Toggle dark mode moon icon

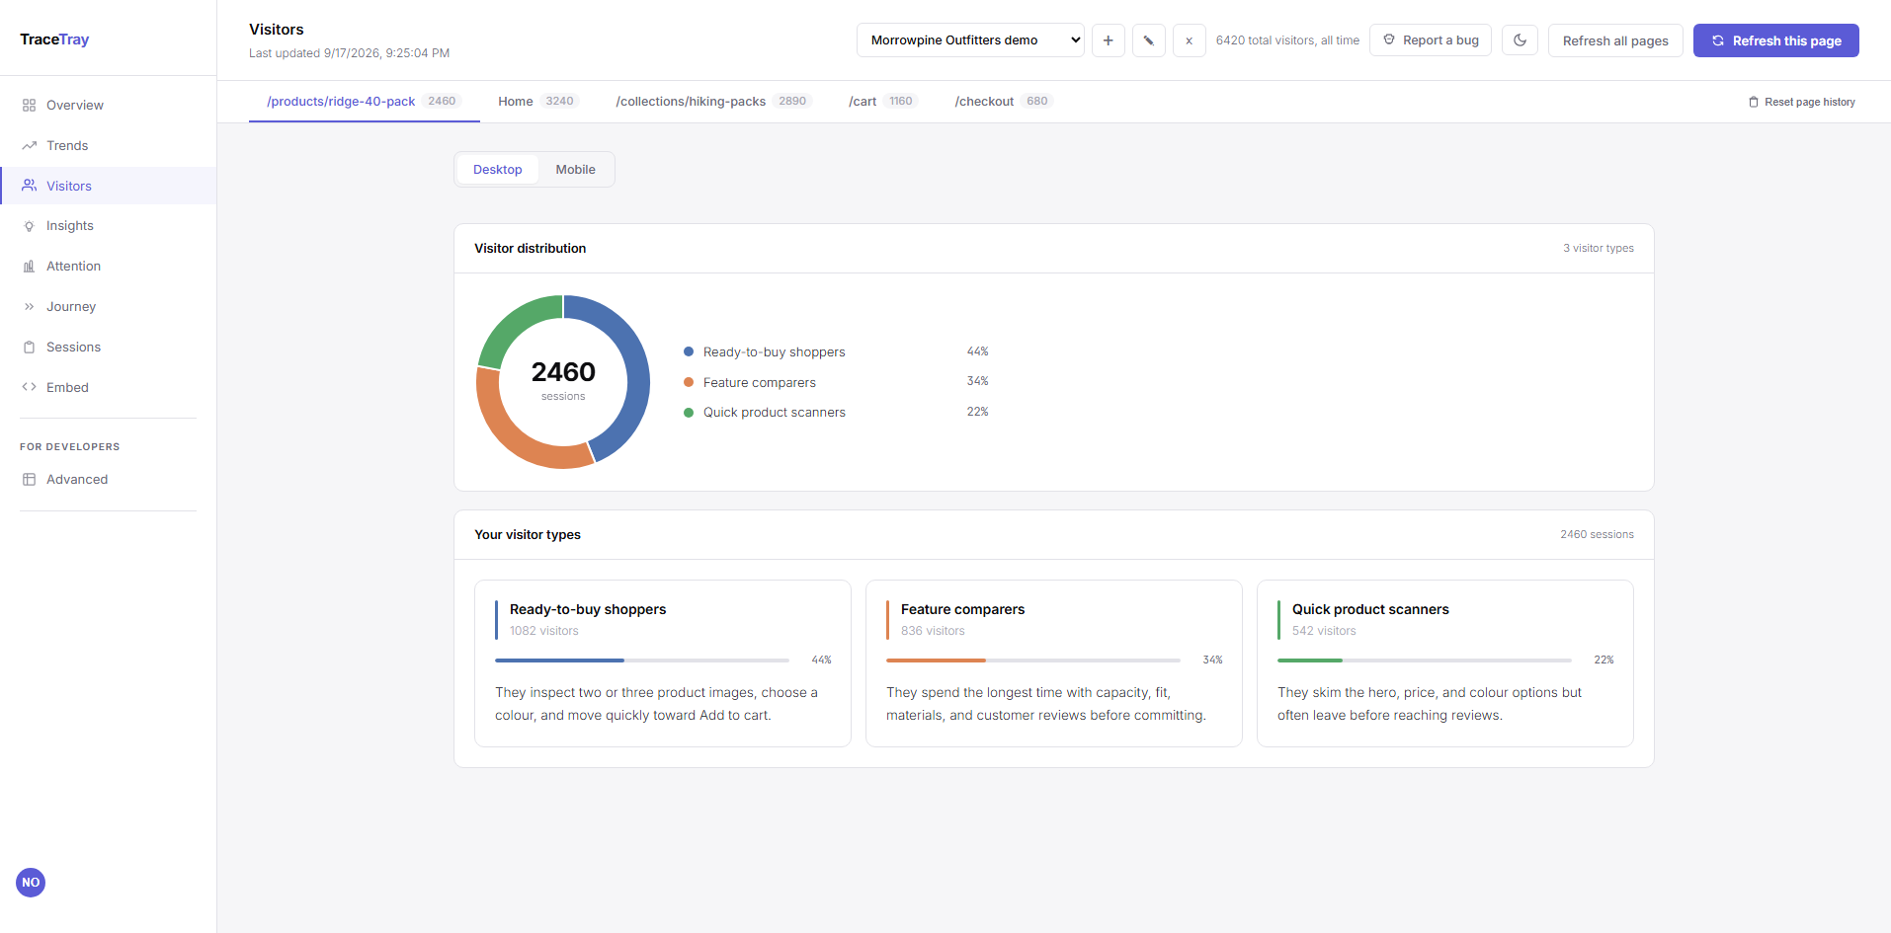pyautogui.click(x=1520, y=40)
